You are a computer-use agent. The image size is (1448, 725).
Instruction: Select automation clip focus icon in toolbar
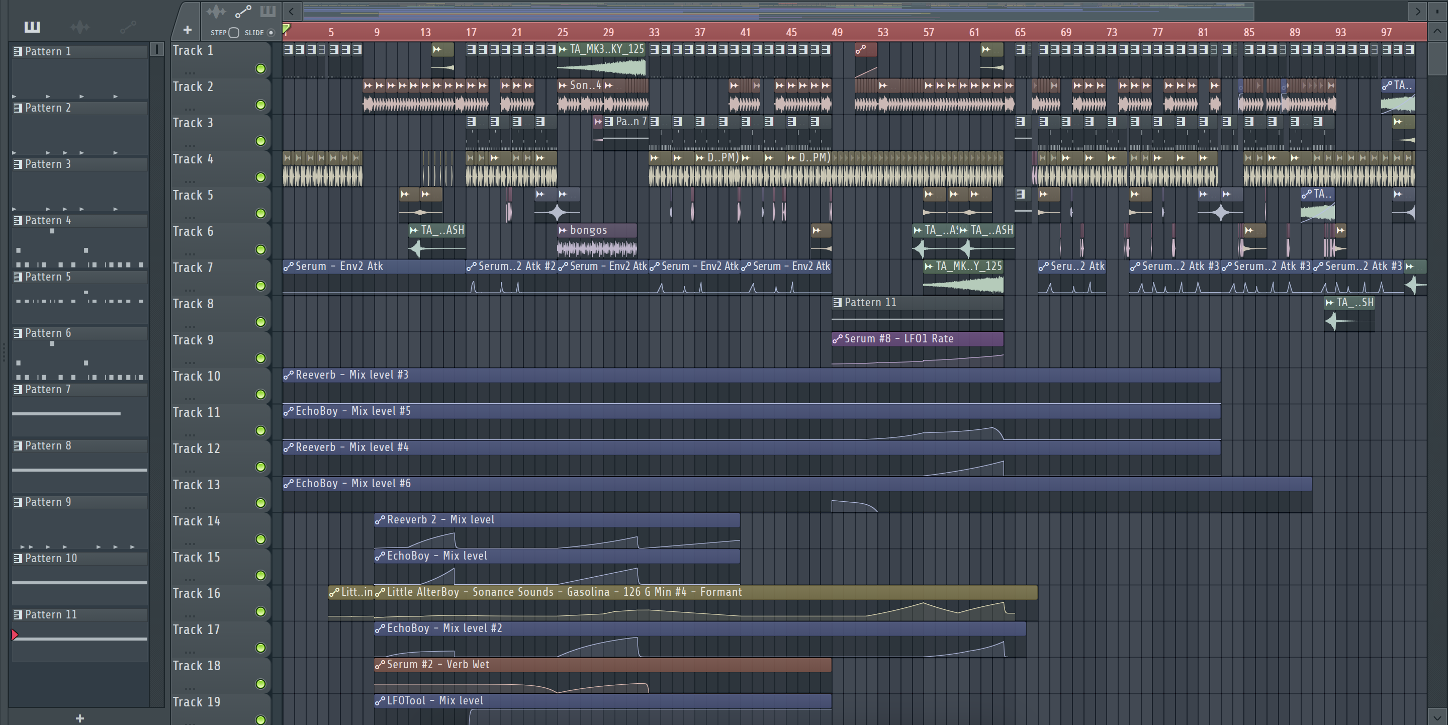pyautogui.click(x=243, y=11)
